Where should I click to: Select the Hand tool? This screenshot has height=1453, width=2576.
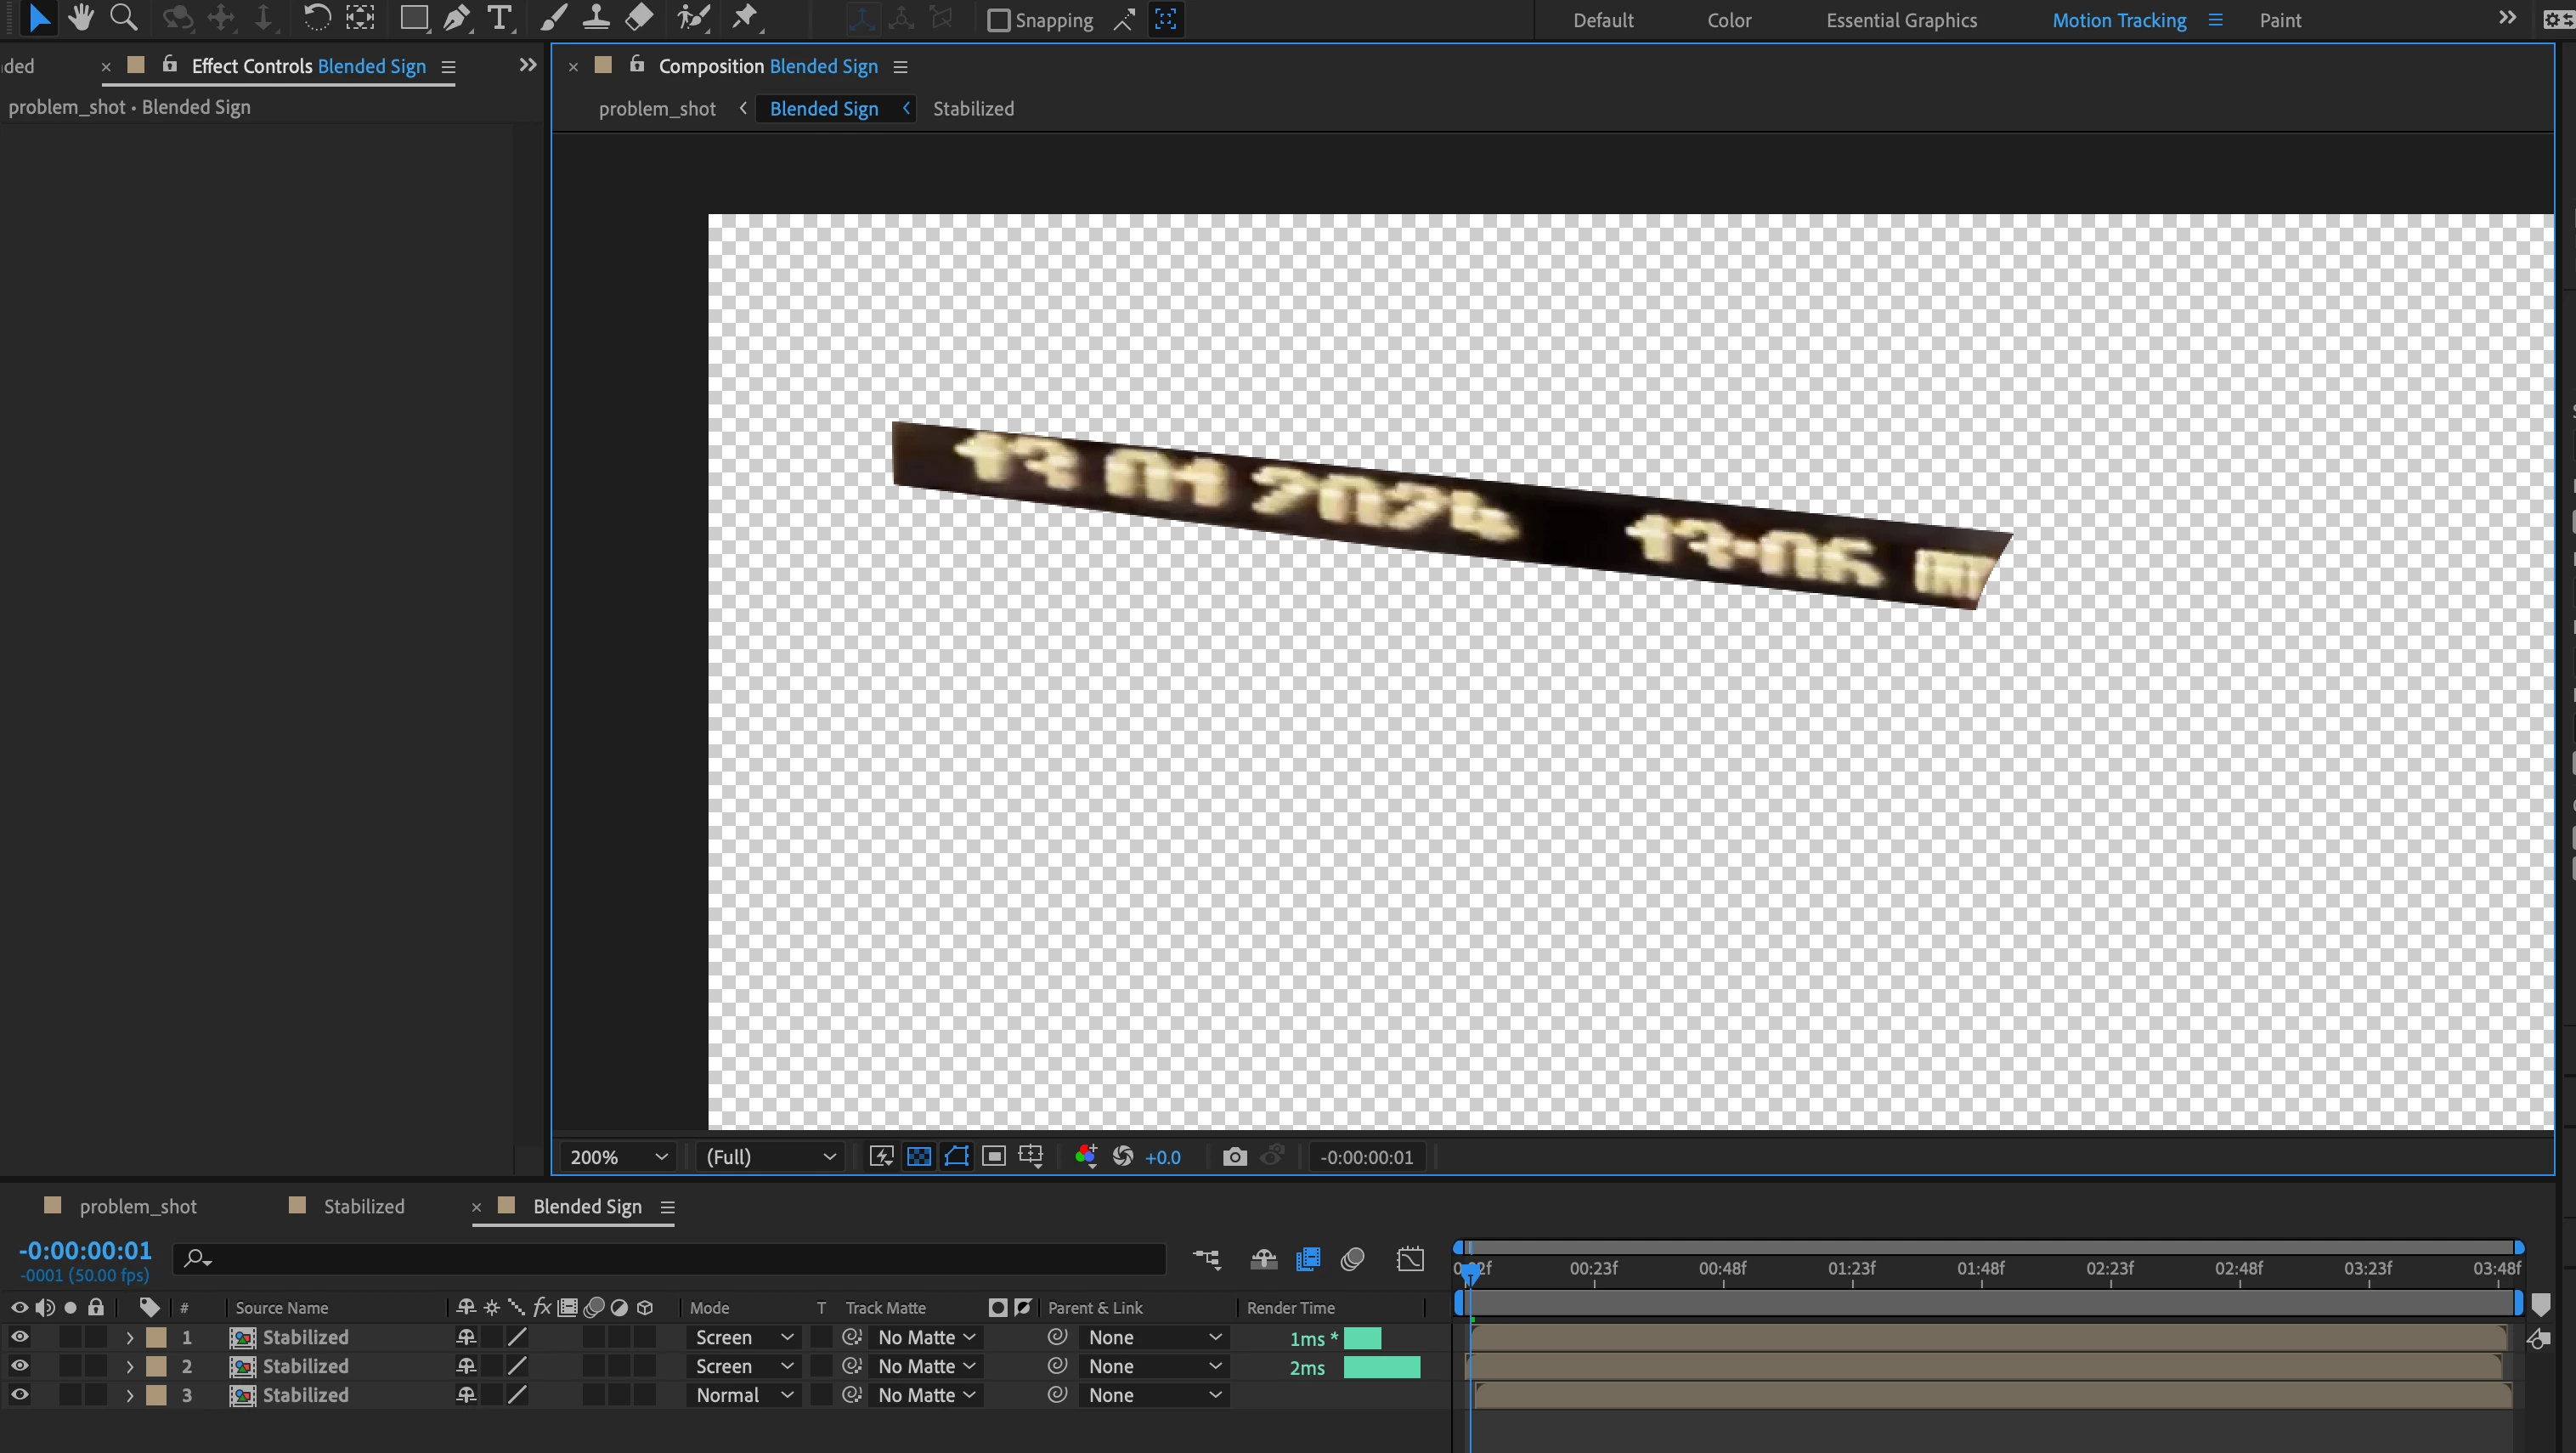click(80, 17)
